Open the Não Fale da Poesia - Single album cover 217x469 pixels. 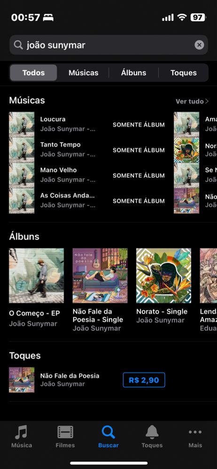point(100,275)
